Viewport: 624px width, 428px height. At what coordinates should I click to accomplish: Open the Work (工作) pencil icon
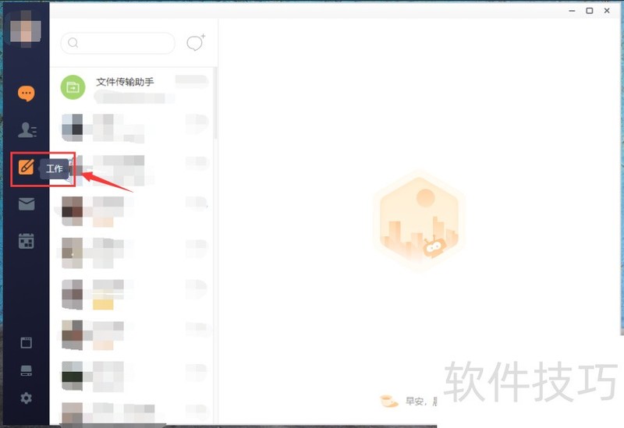click(x=27, y=167)
